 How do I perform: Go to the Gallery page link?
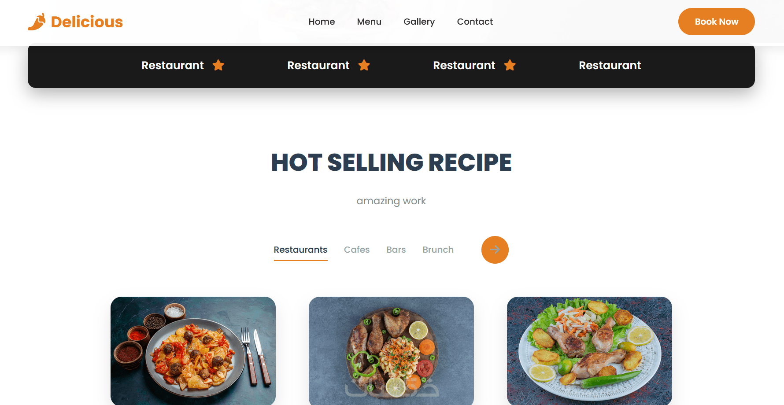coord(419,22)
